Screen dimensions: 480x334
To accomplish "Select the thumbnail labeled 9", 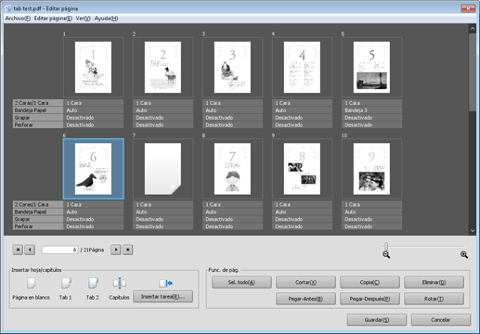I will [302, 169].
